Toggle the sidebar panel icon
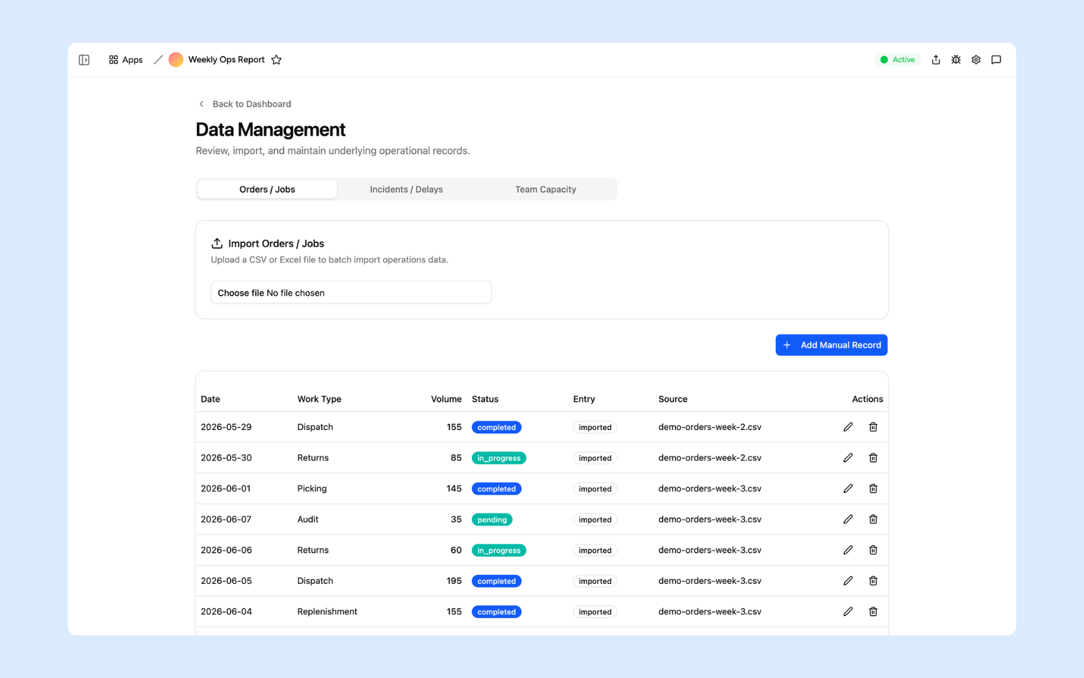This screenshot has width=1084, height=678. 84,60
